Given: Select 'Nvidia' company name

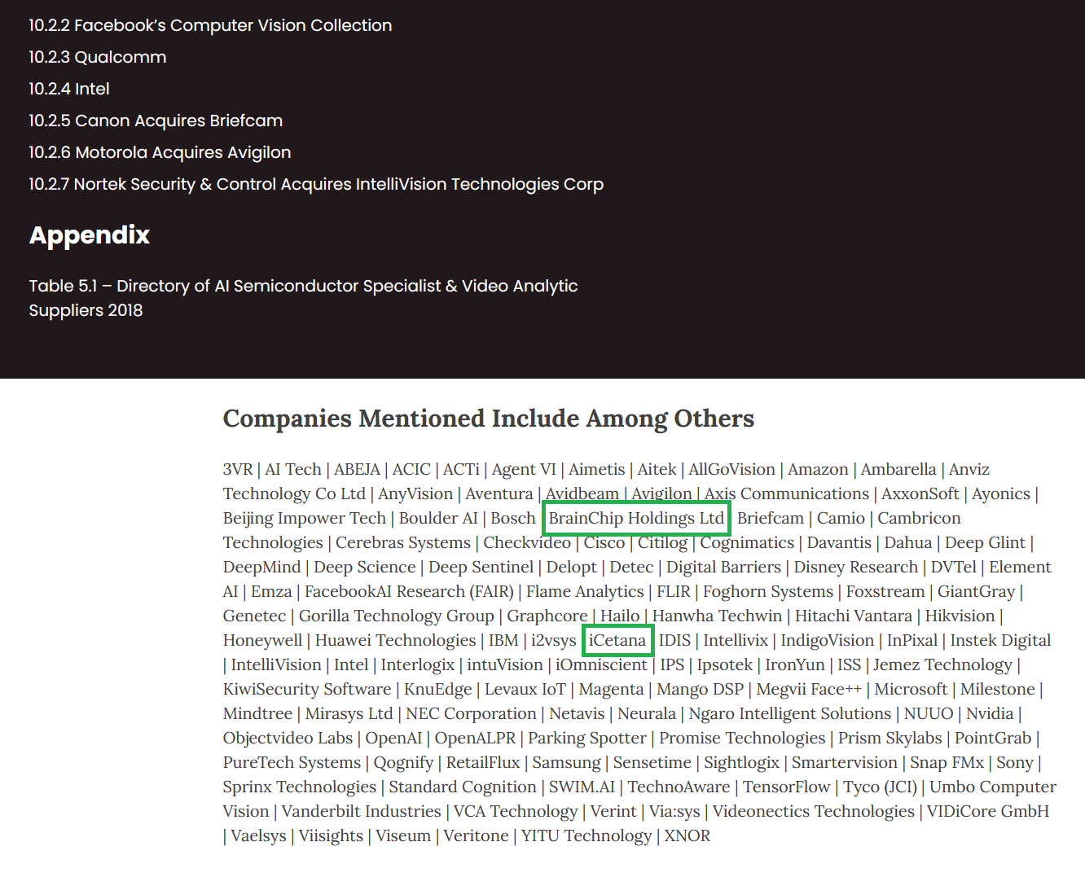Looking at the screenshot, I should [990, 714].
